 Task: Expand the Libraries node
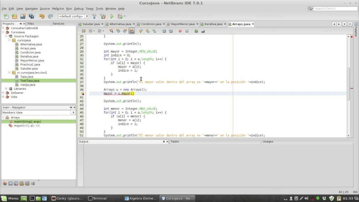6,89
